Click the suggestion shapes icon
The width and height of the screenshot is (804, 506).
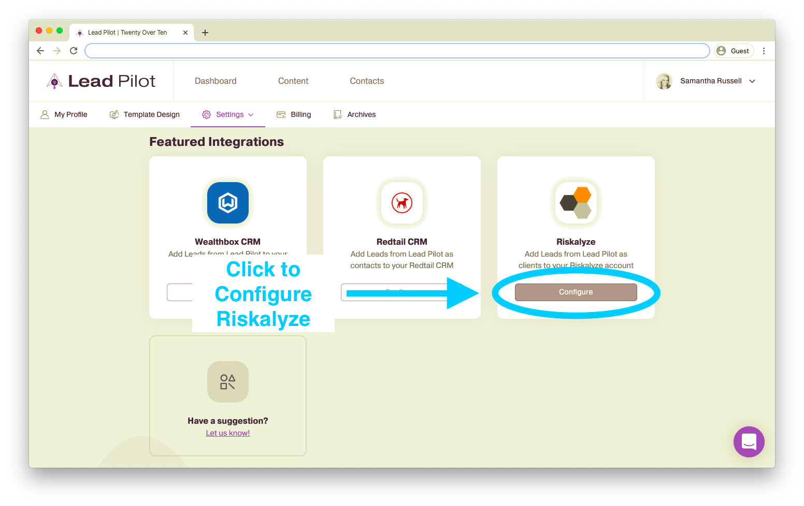pos(228,382)
